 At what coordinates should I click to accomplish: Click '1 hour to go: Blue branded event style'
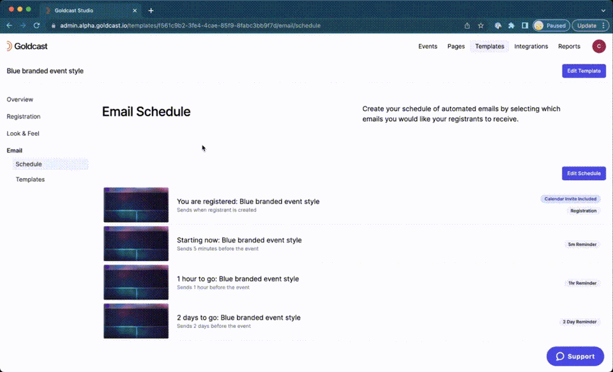coord(238,279)
